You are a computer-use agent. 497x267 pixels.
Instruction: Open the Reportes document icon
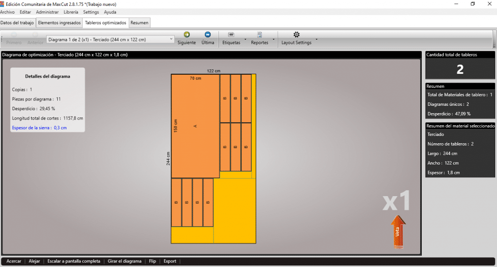click(x=259, y=34)
